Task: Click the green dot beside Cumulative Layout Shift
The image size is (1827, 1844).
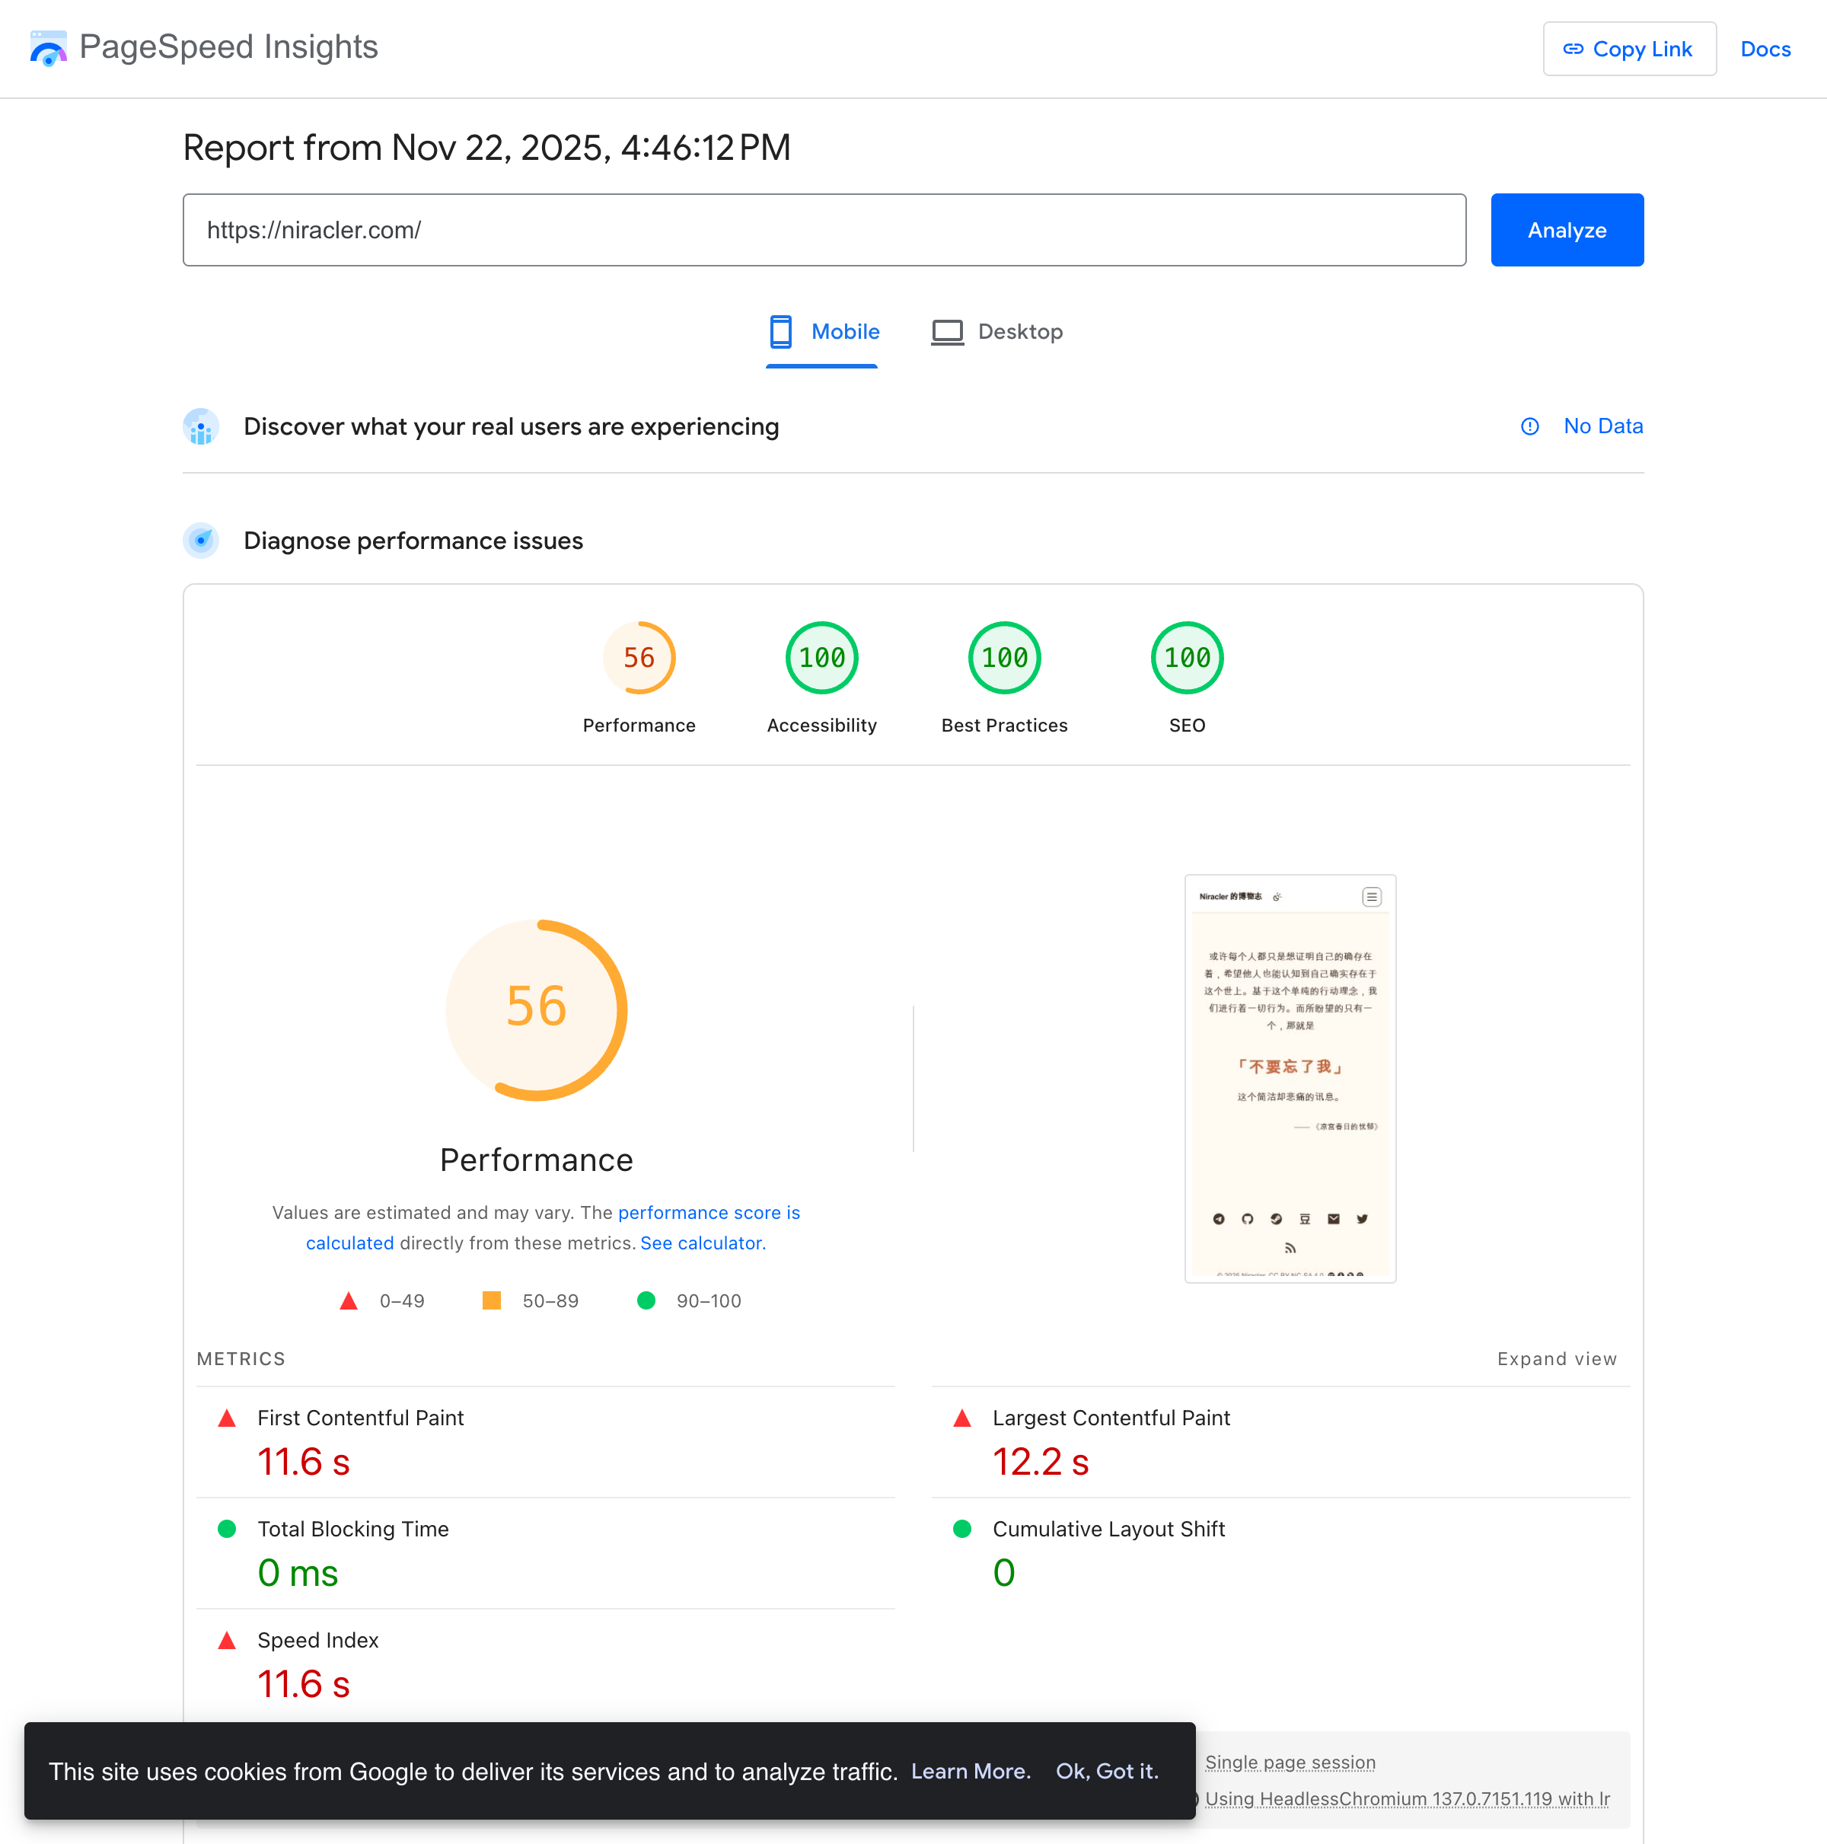Action: tap(961, 1529)
